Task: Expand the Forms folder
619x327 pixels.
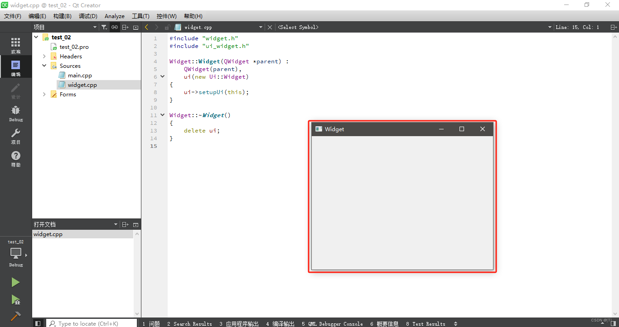Action: coord(44,95)
